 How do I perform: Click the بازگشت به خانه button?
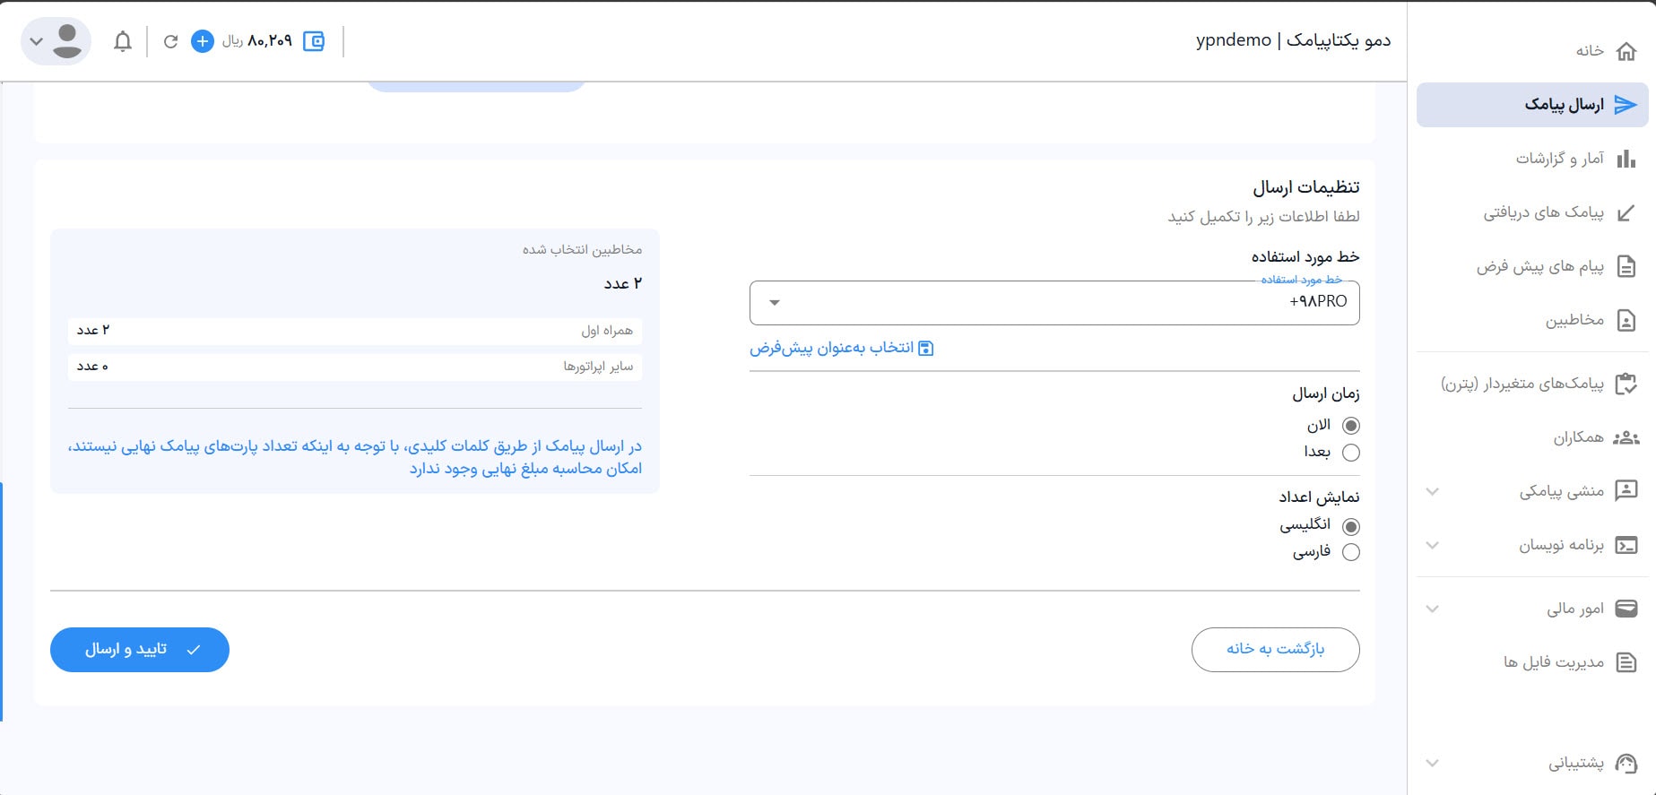point(1275,650)
